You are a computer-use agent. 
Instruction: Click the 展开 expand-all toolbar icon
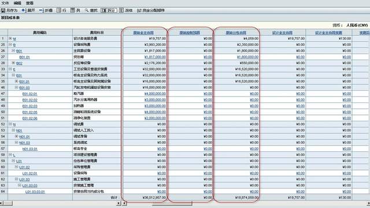point(24,10)
